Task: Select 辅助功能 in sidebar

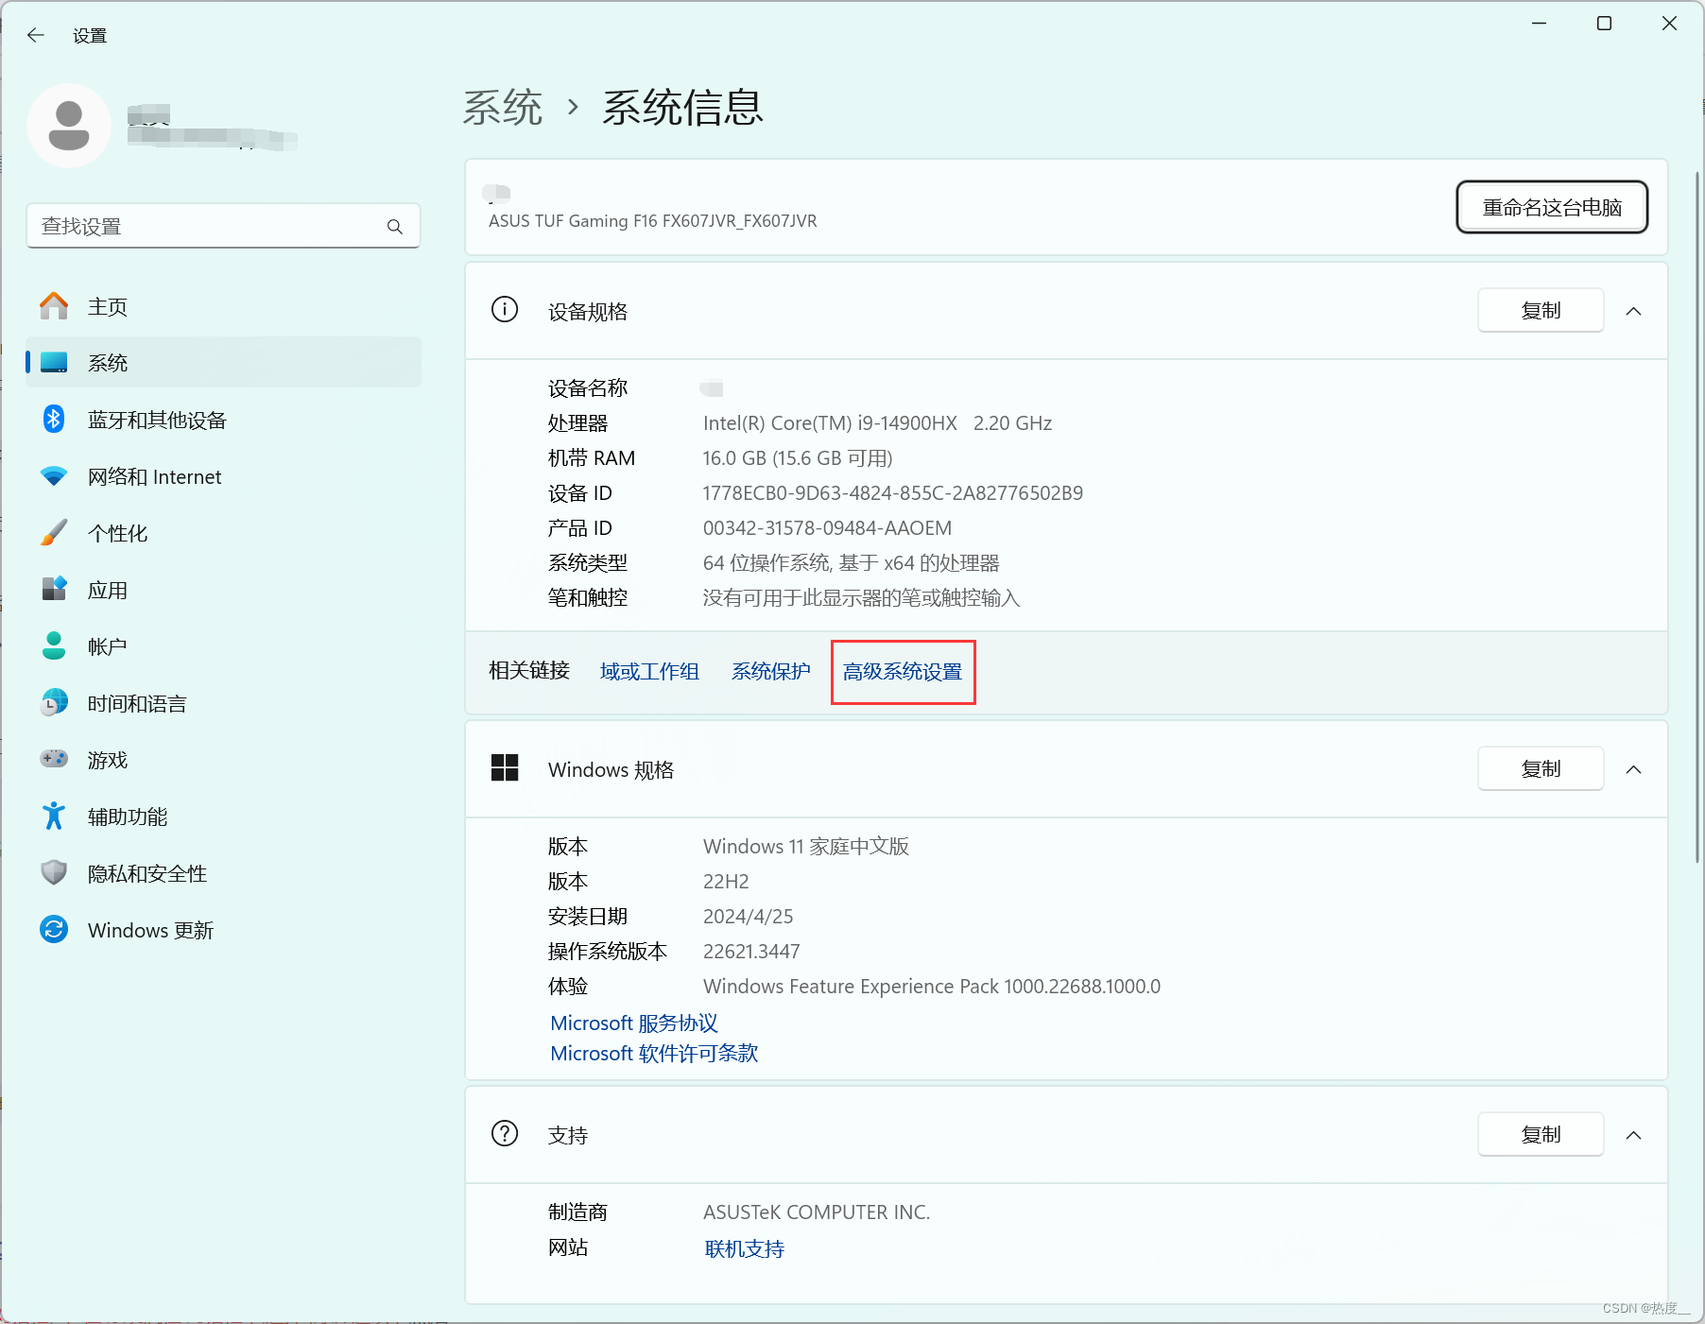Action: point(224,817)
